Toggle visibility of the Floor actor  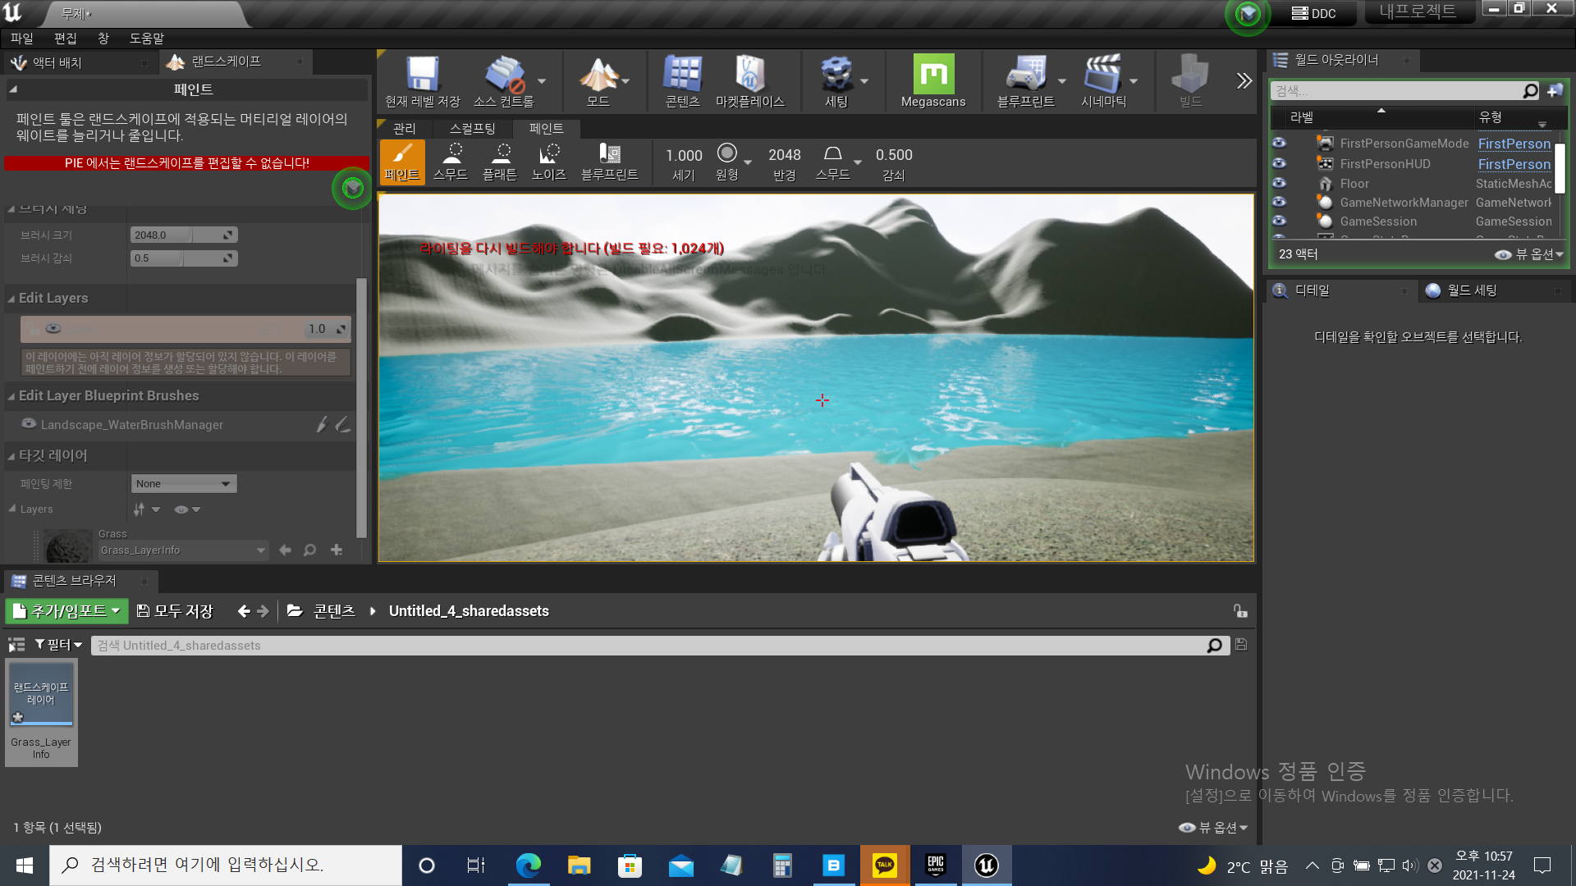tap(1279, 184)
